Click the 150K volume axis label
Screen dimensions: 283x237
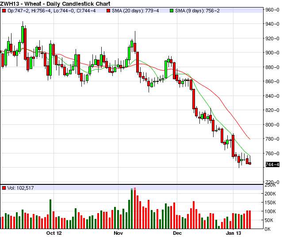pos(270,203)
